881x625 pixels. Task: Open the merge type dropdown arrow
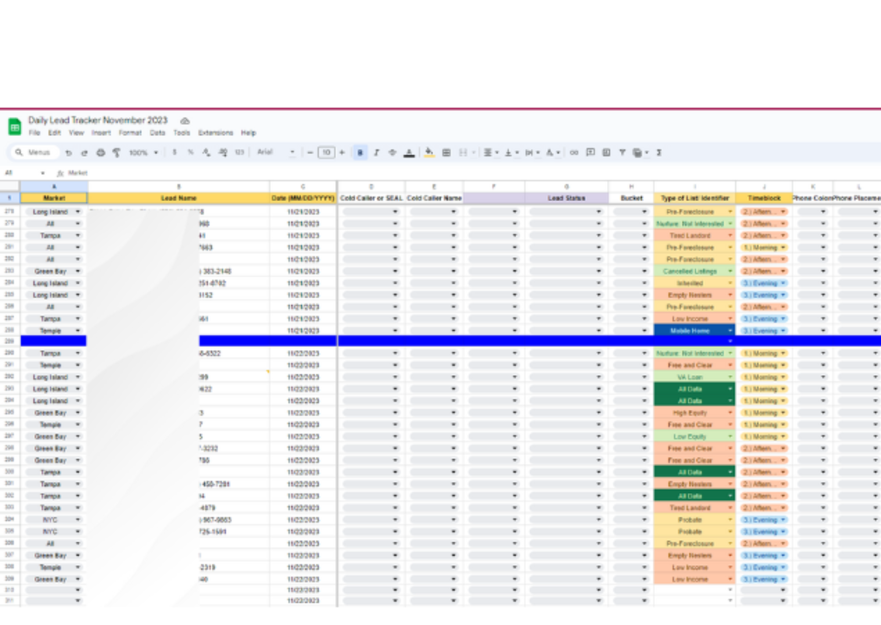pyautogui.click(x=474, y=153)
